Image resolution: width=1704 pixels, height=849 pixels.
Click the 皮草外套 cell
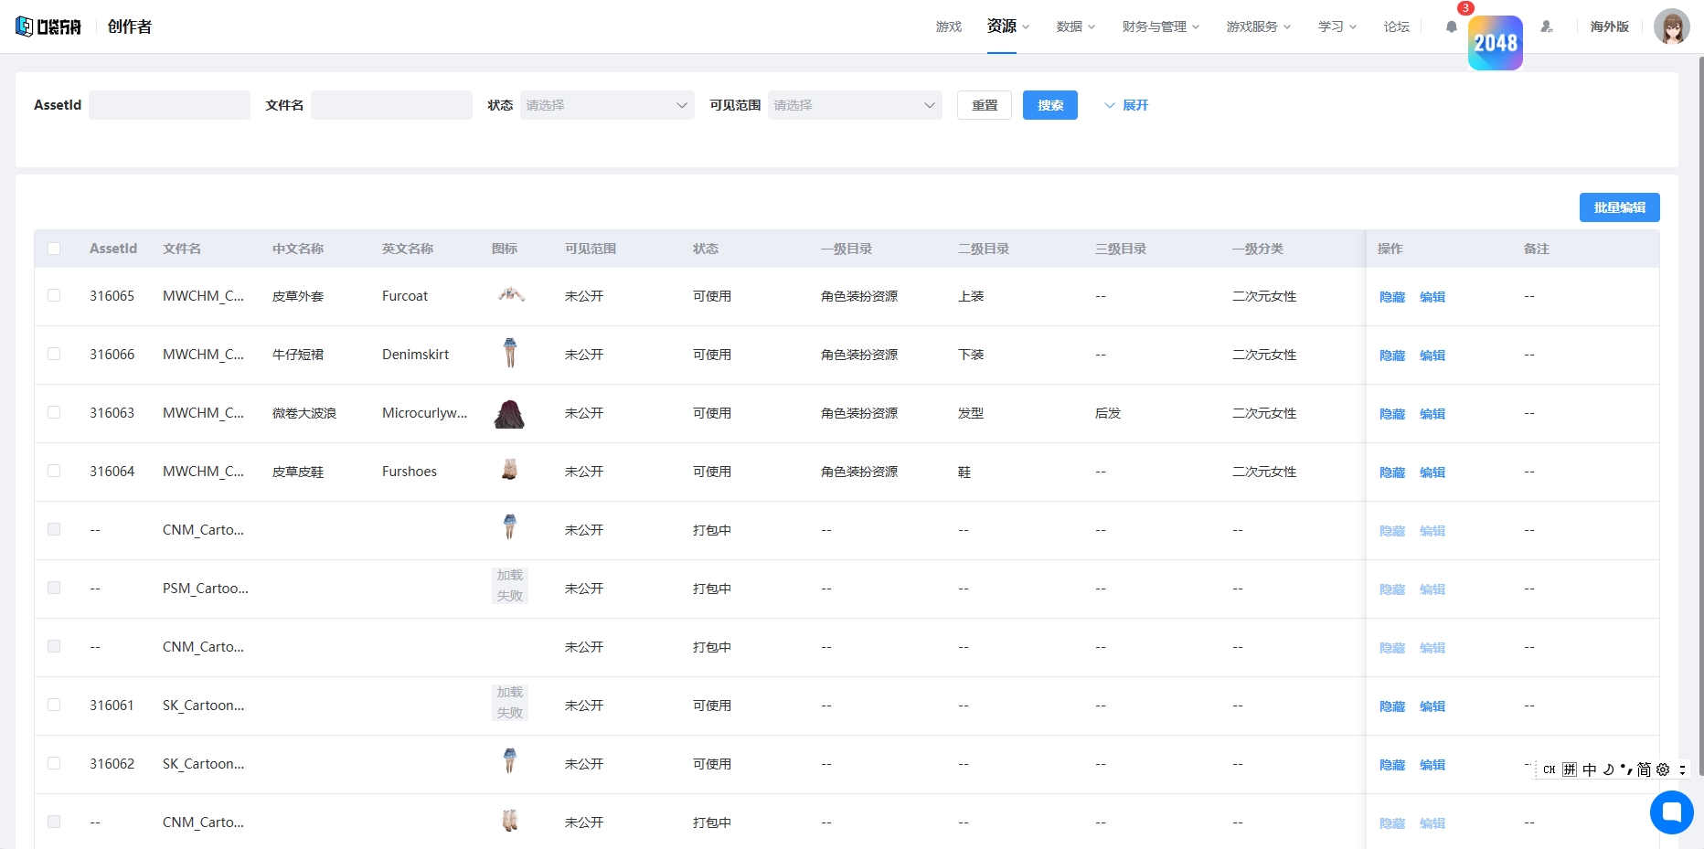(298, 296)
